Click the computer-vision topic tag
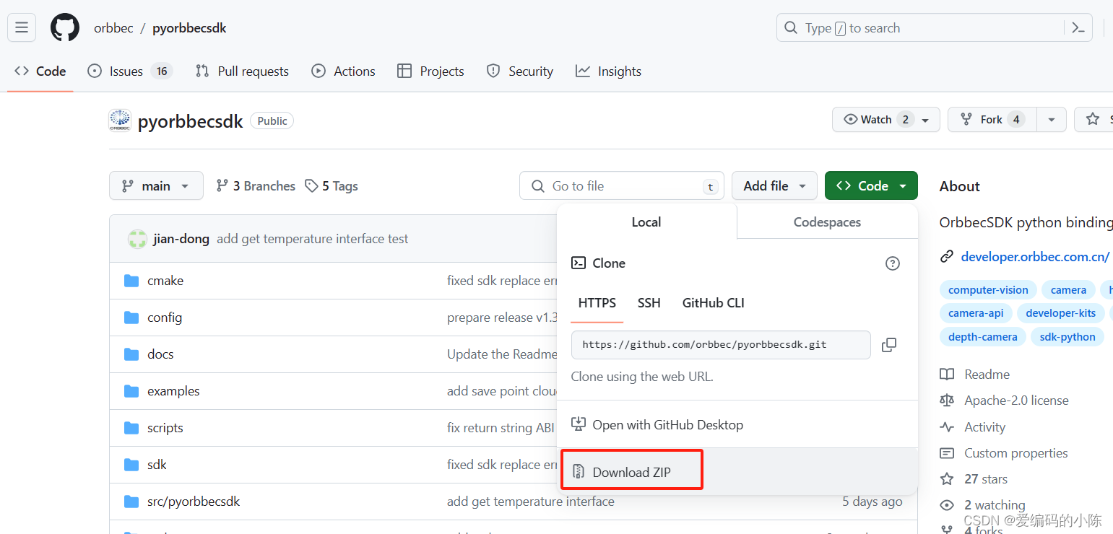 tap(988, 290)
